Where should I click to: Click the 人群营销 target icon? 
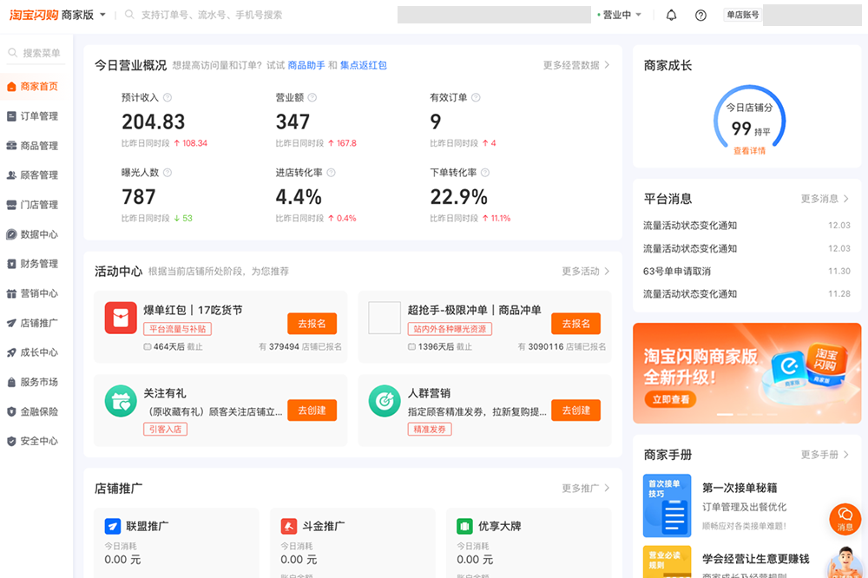(384, 401)
